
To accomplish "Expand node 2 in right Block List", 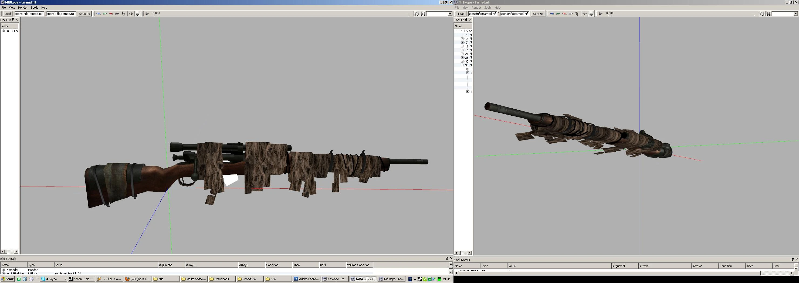I will pyautogui.click(x=462, y=39).
